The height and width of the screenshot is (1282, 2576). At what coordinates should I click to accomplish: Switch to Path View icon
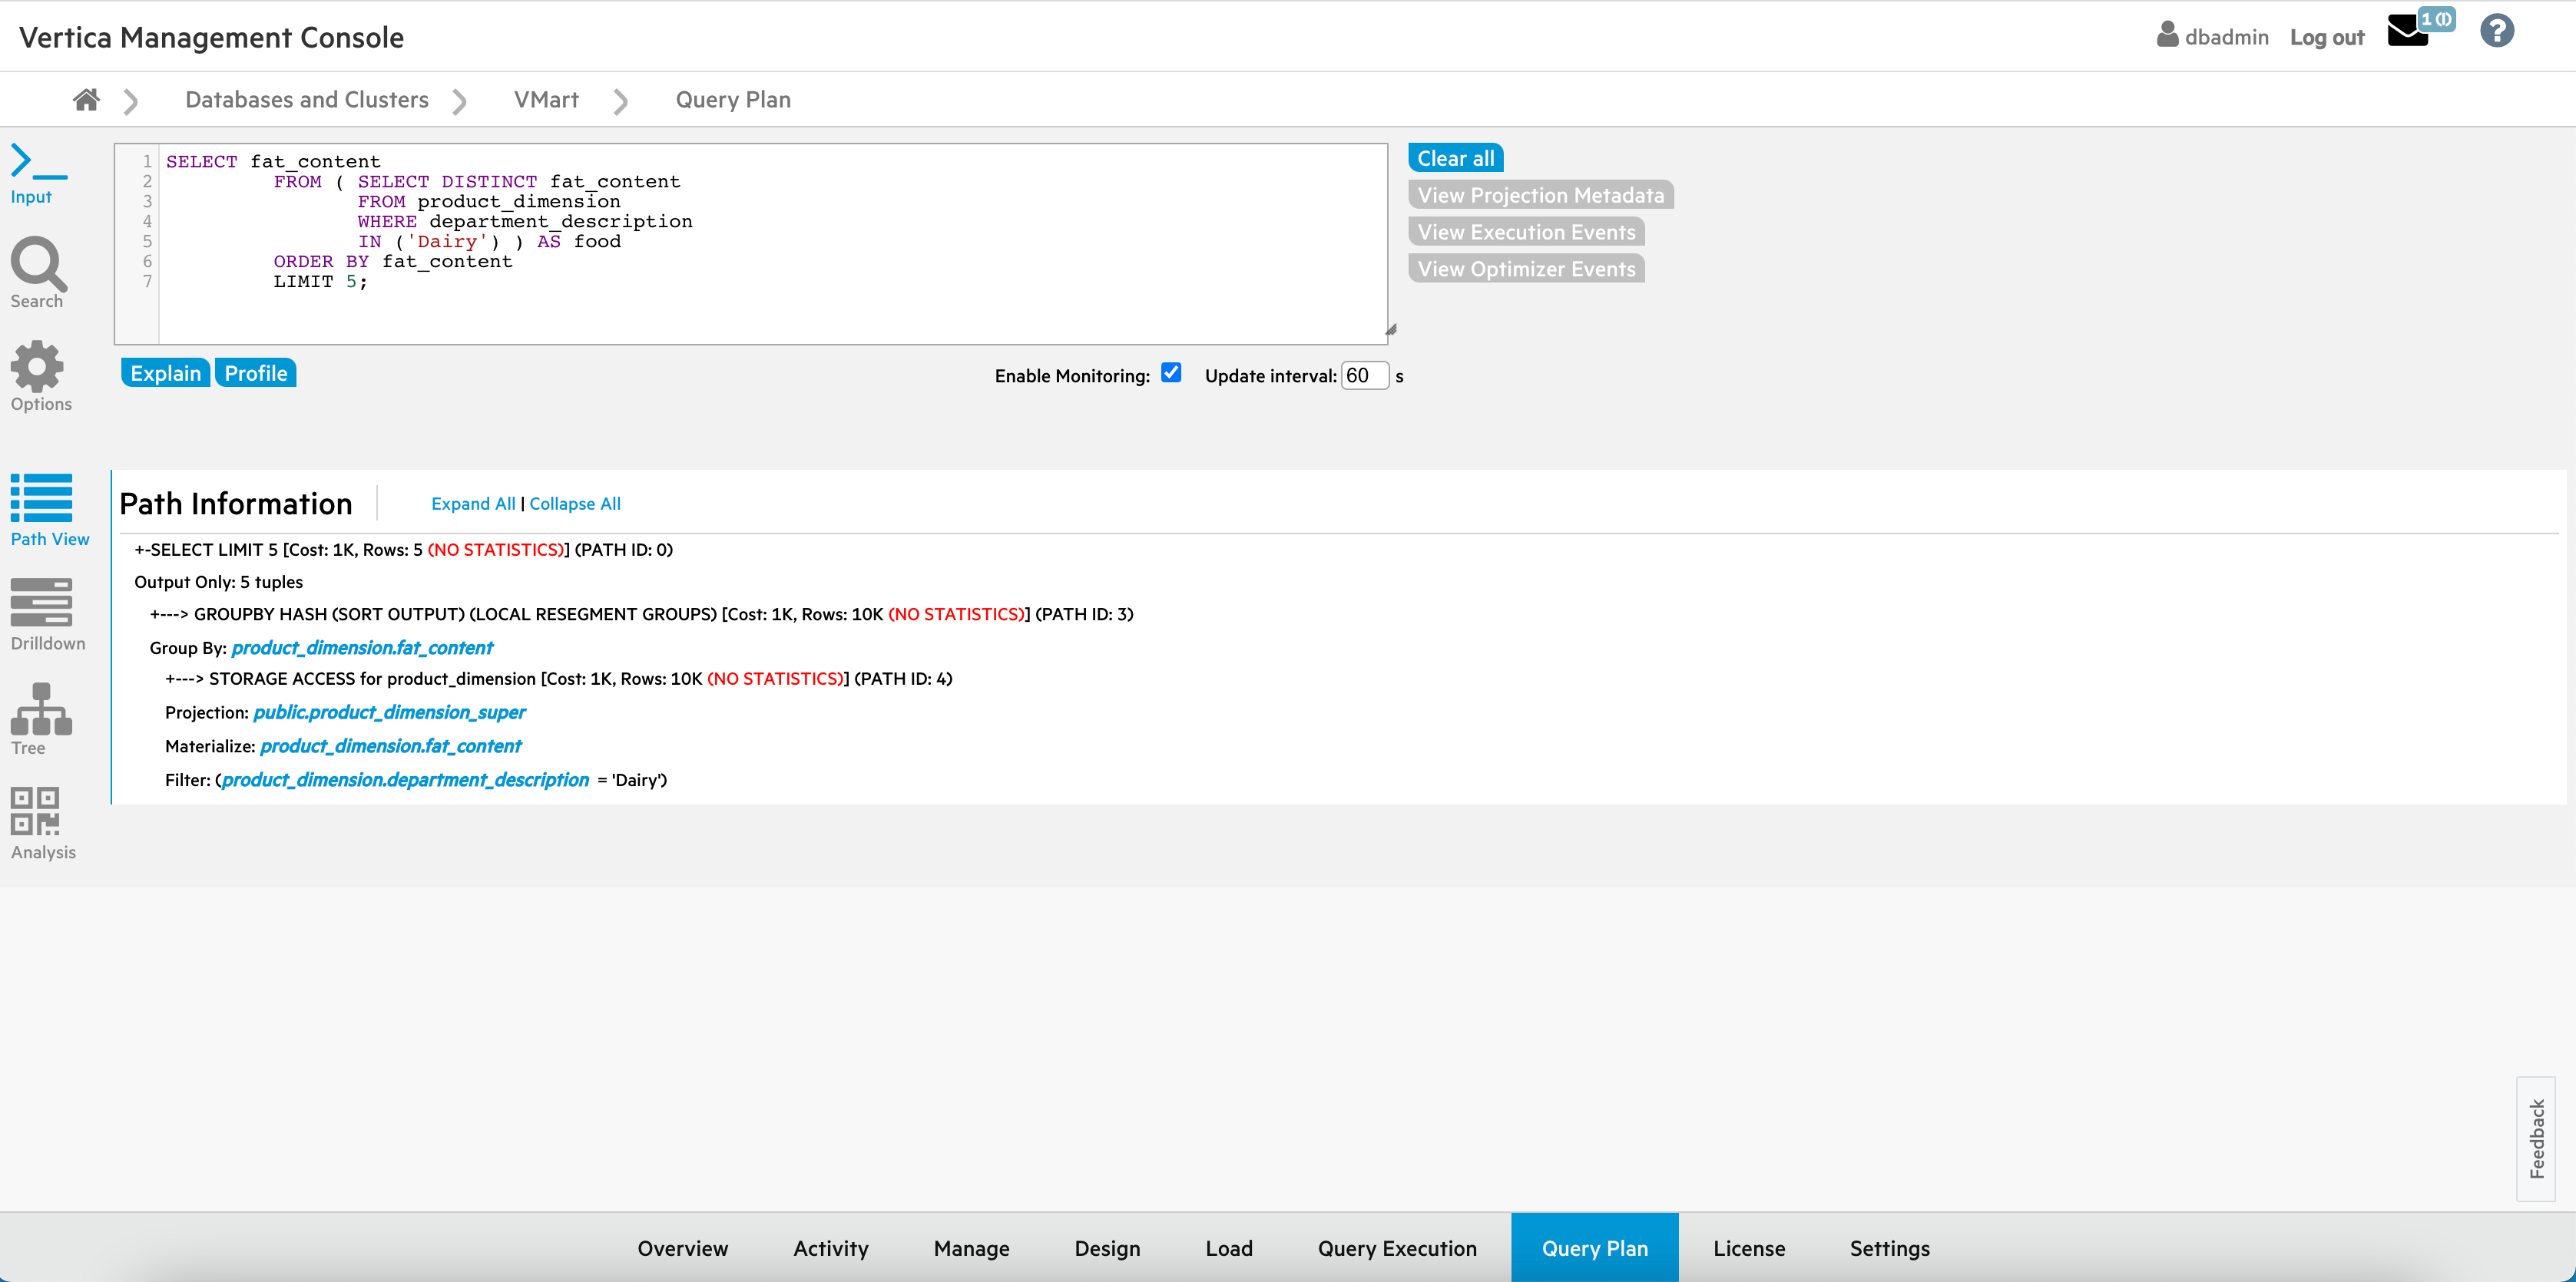click(x=42, y=499)
